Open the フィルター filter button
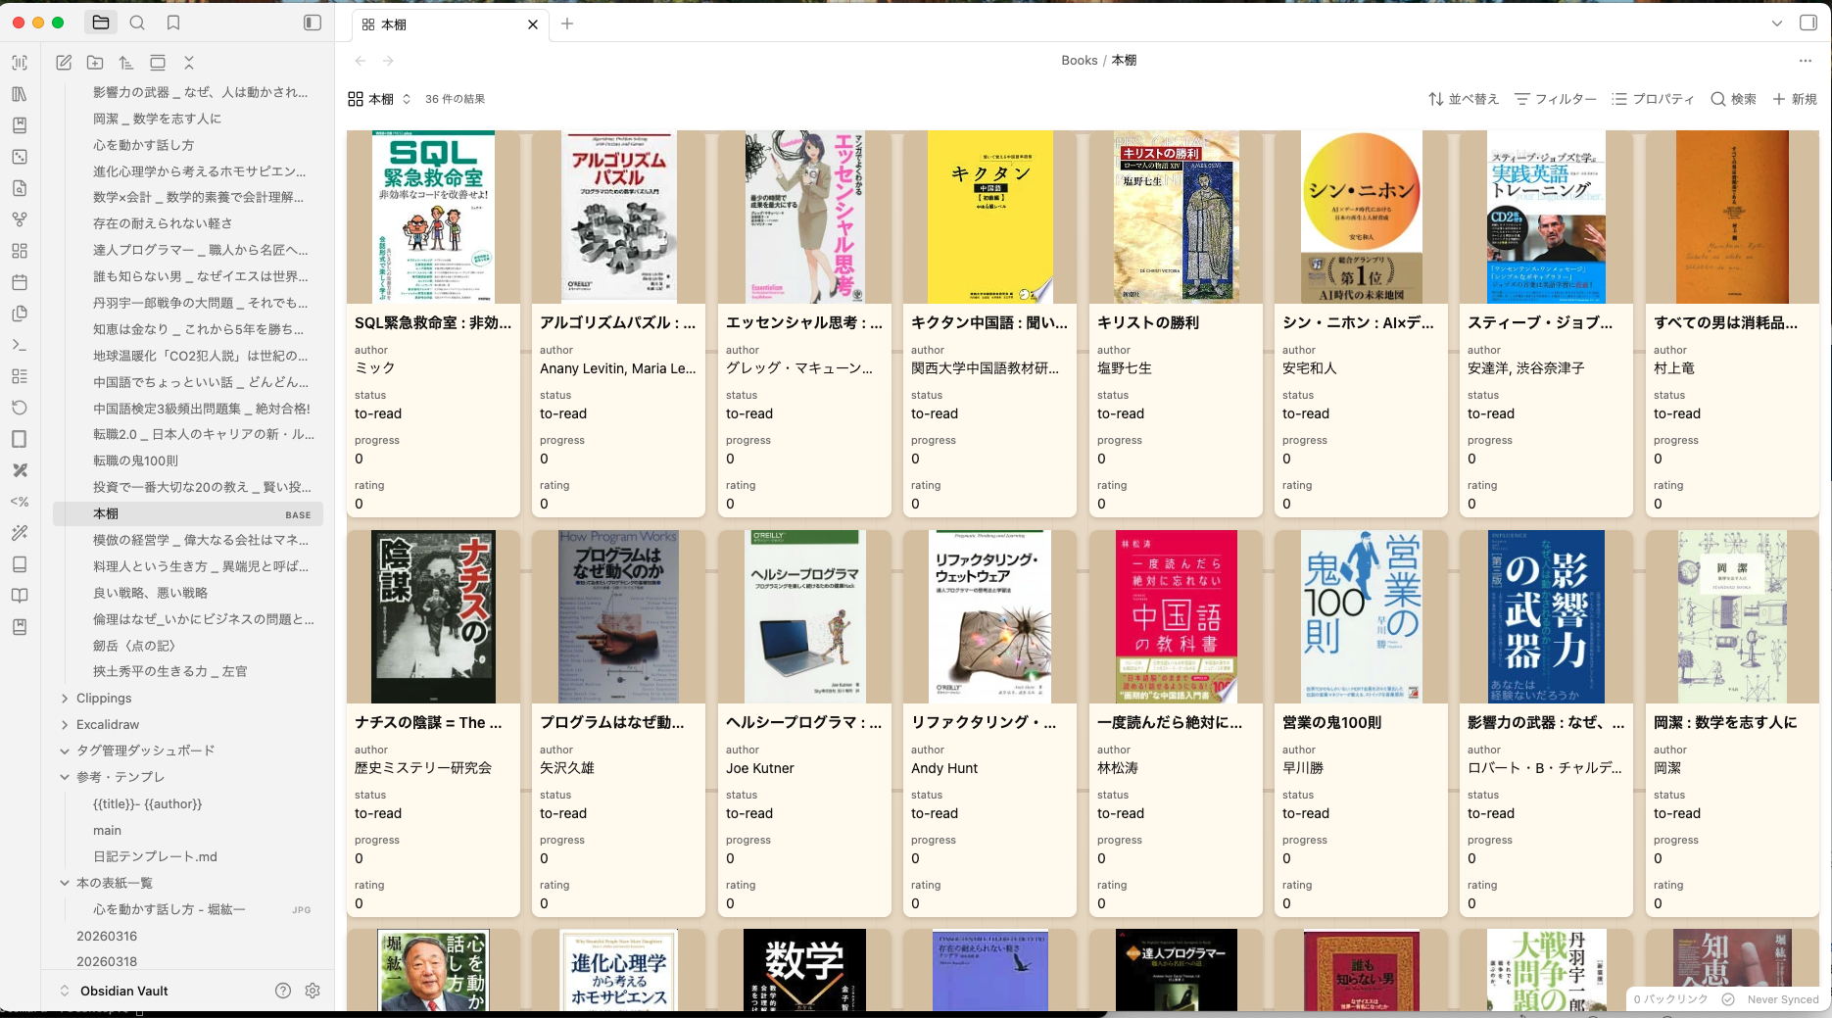This screenshot has height=1018, width=1832. pyautogui.click(x=1556, y=99)
